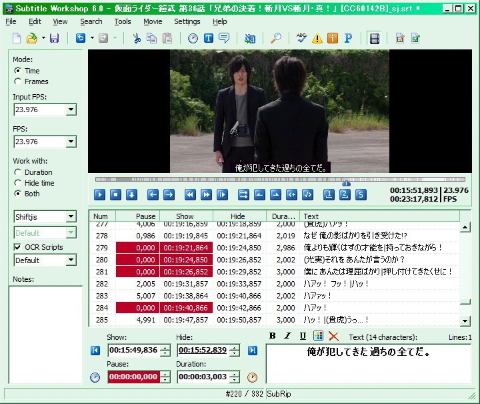Viewport: 480px width, 404px height.
Task: Click the blue T text tool icon
Action: coord(209,38)
